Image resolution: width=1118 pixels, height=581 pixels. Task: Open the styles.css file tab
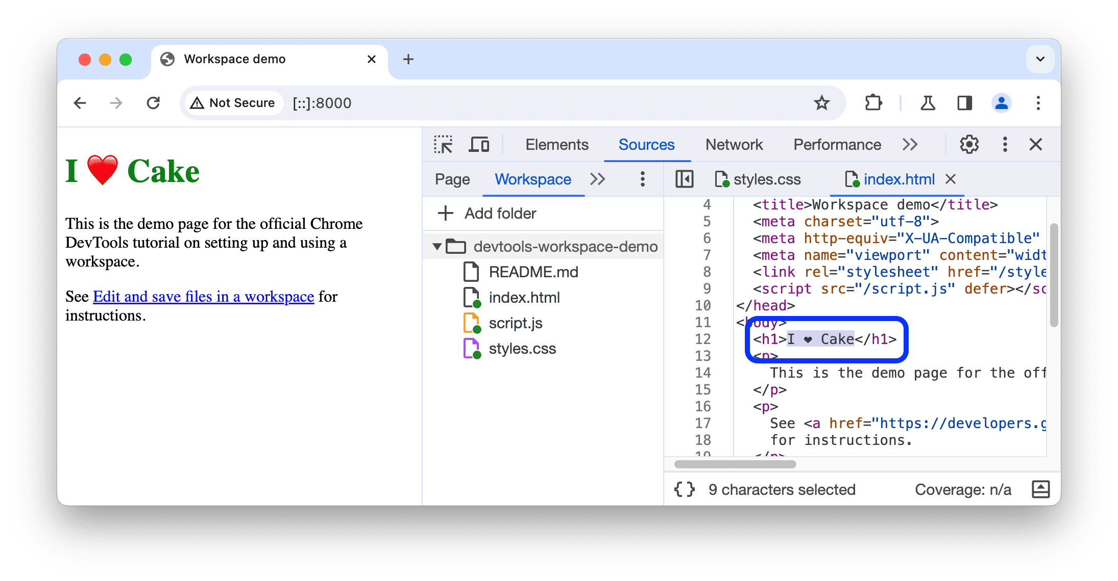coord(765,179)
